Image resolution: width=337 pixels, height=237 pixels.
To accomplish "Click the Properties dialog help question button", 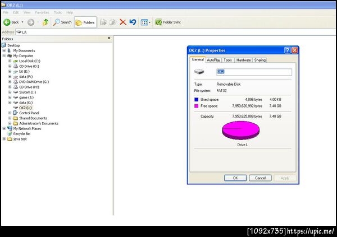I will (288, 50).
